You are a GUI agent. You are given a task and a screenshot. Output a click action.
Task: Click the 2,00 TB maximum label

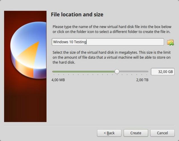coord(142,80)
